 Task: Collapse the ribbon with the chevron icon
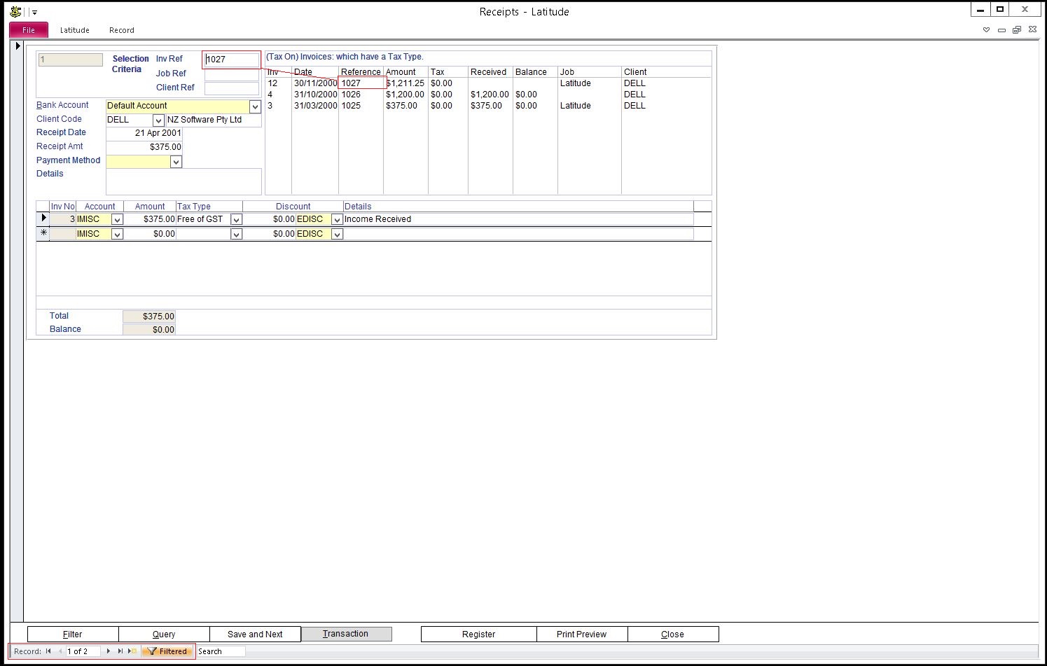click(986, 30)
